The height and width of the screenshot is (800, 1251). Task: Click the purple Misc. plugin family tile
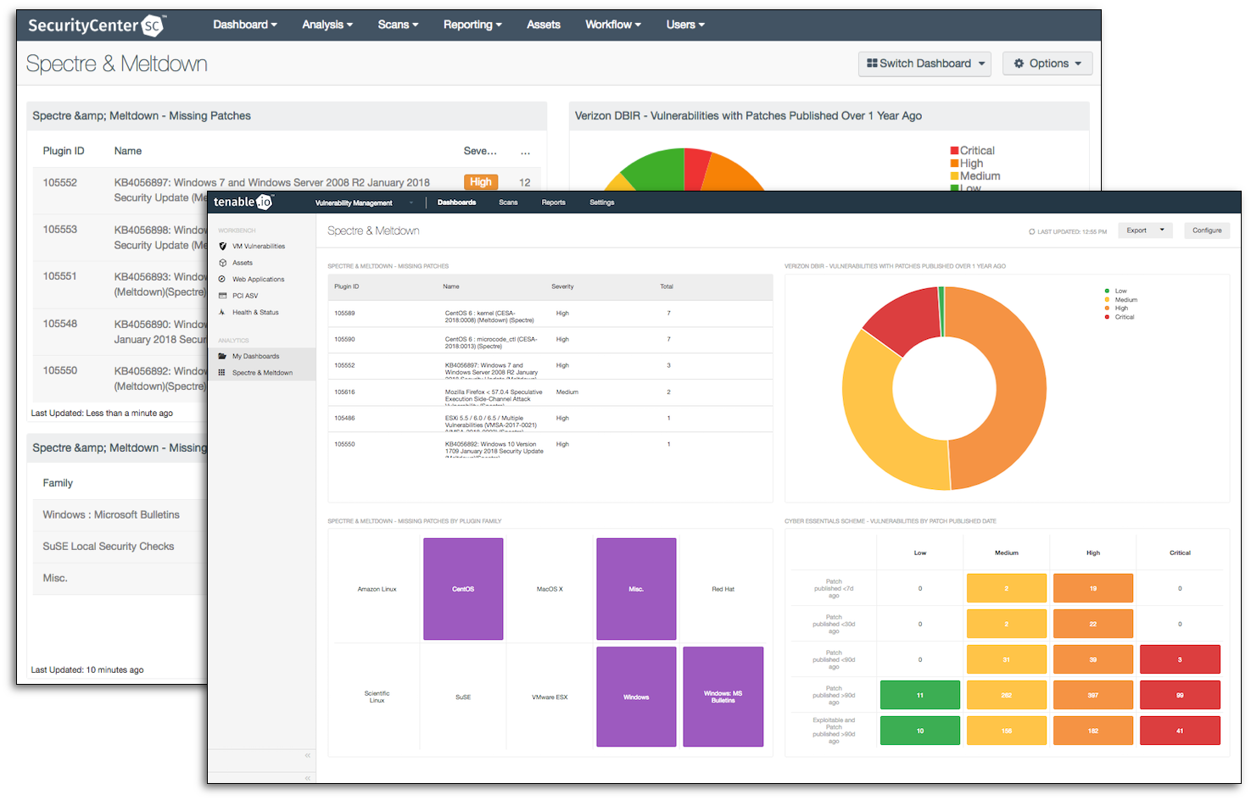636,589
